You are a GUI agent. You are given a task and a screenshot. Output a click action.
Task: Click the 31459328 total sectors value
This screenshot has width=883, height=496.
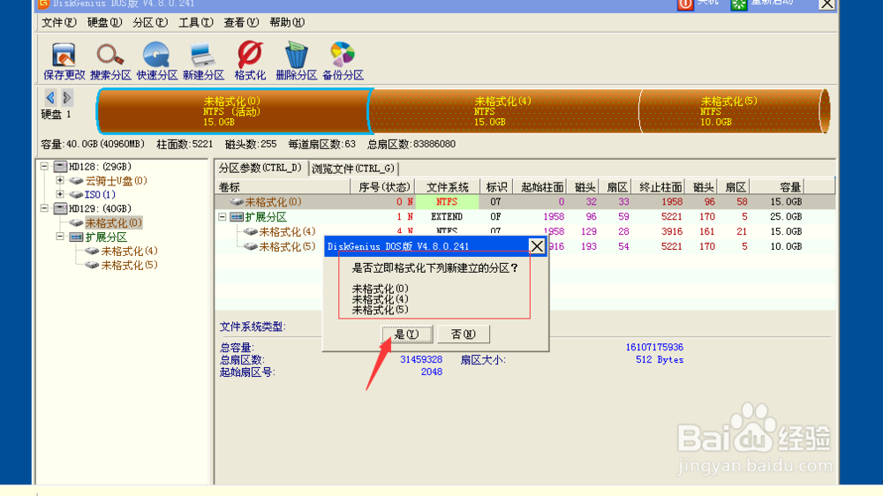(x=421, y=359)
